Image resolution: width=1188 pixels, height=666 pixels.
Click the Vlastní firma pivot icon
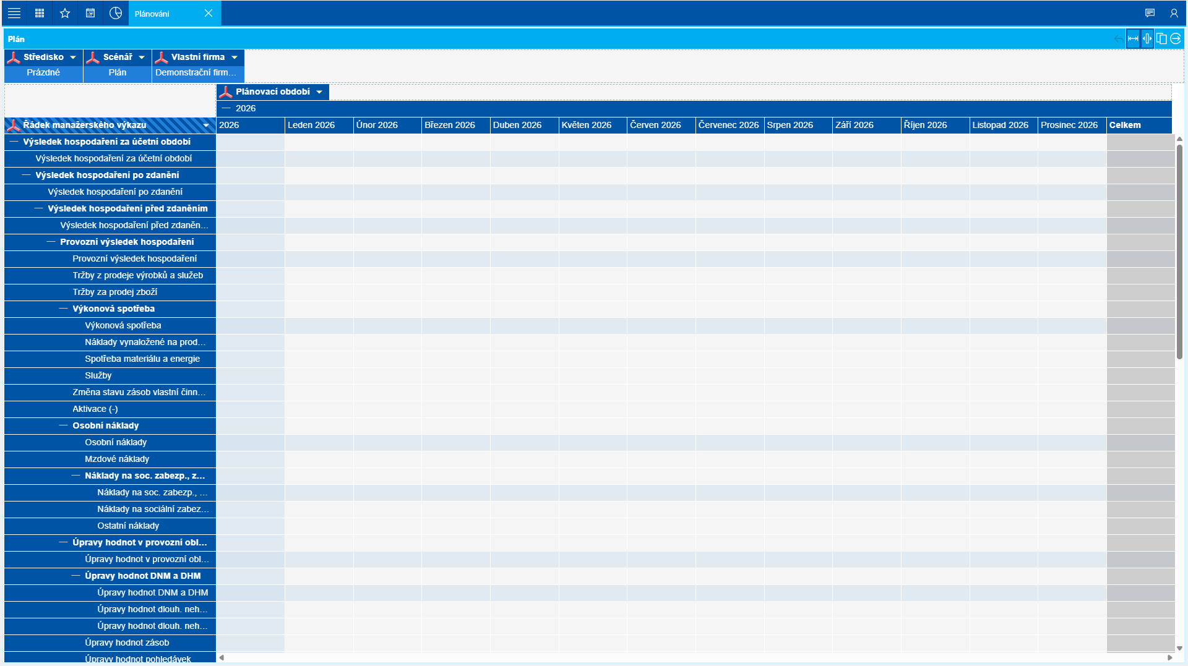coord(161,58)
